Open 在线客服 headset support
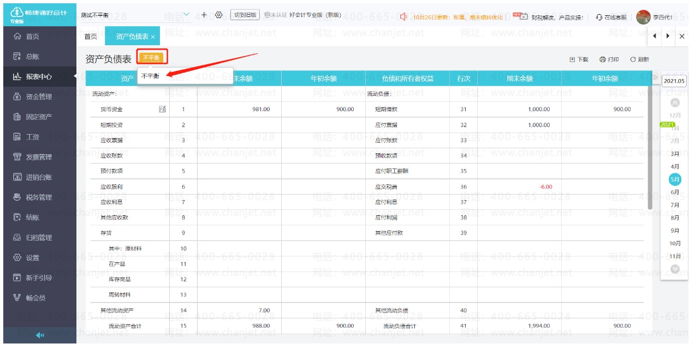This screenshot has height=344, width=689. pyautogui.click(x=611, y=17)
